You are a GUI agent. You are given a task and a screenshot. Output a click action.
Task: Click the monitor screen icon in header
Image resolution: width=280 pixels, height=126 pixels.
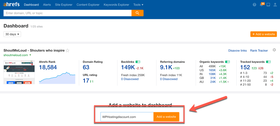coord(268,5)
